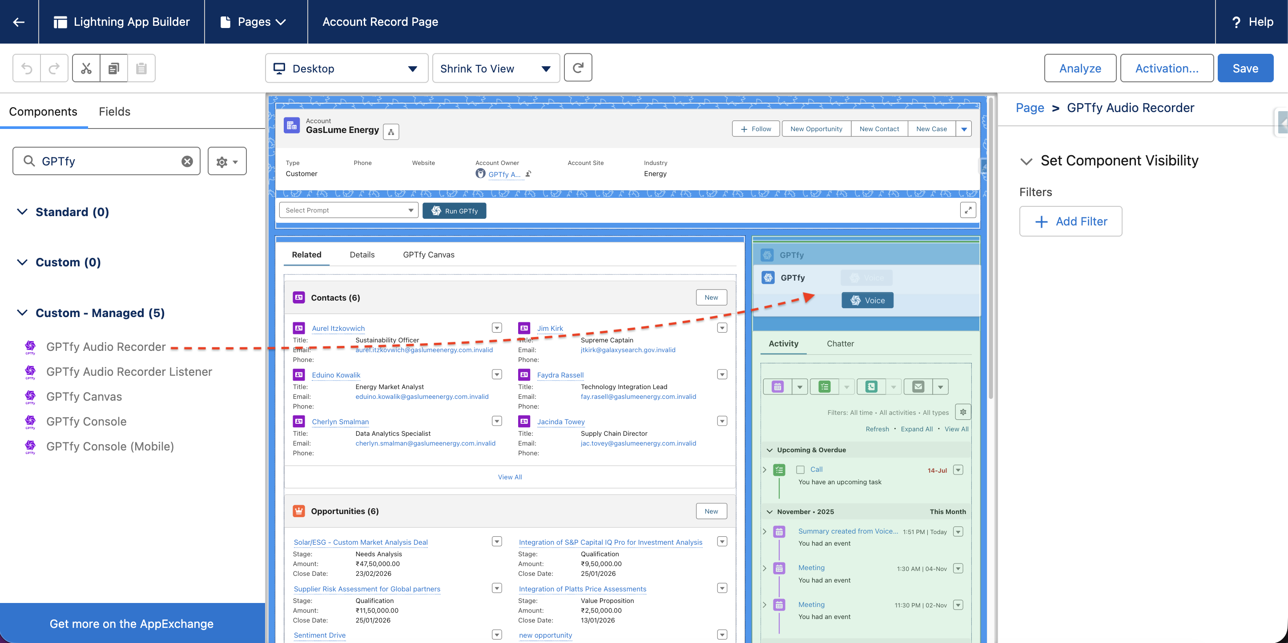
Task: Click the back arrow in the header
Action: pos(19,21)
